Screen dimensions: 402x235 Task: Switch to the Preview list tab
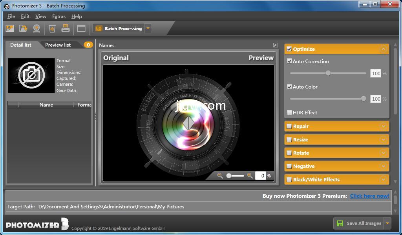[58, 45]
